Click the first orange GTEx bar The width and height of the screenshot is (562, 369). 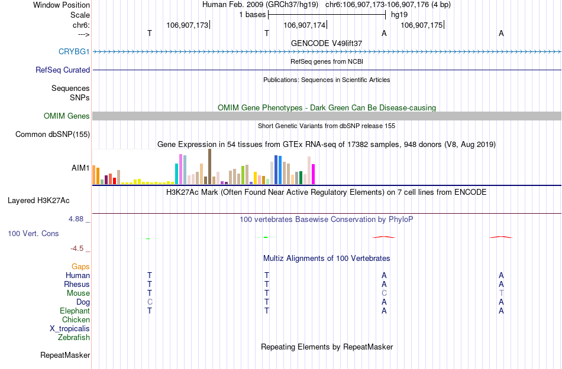pyautogui.click(x=94, y=175)
